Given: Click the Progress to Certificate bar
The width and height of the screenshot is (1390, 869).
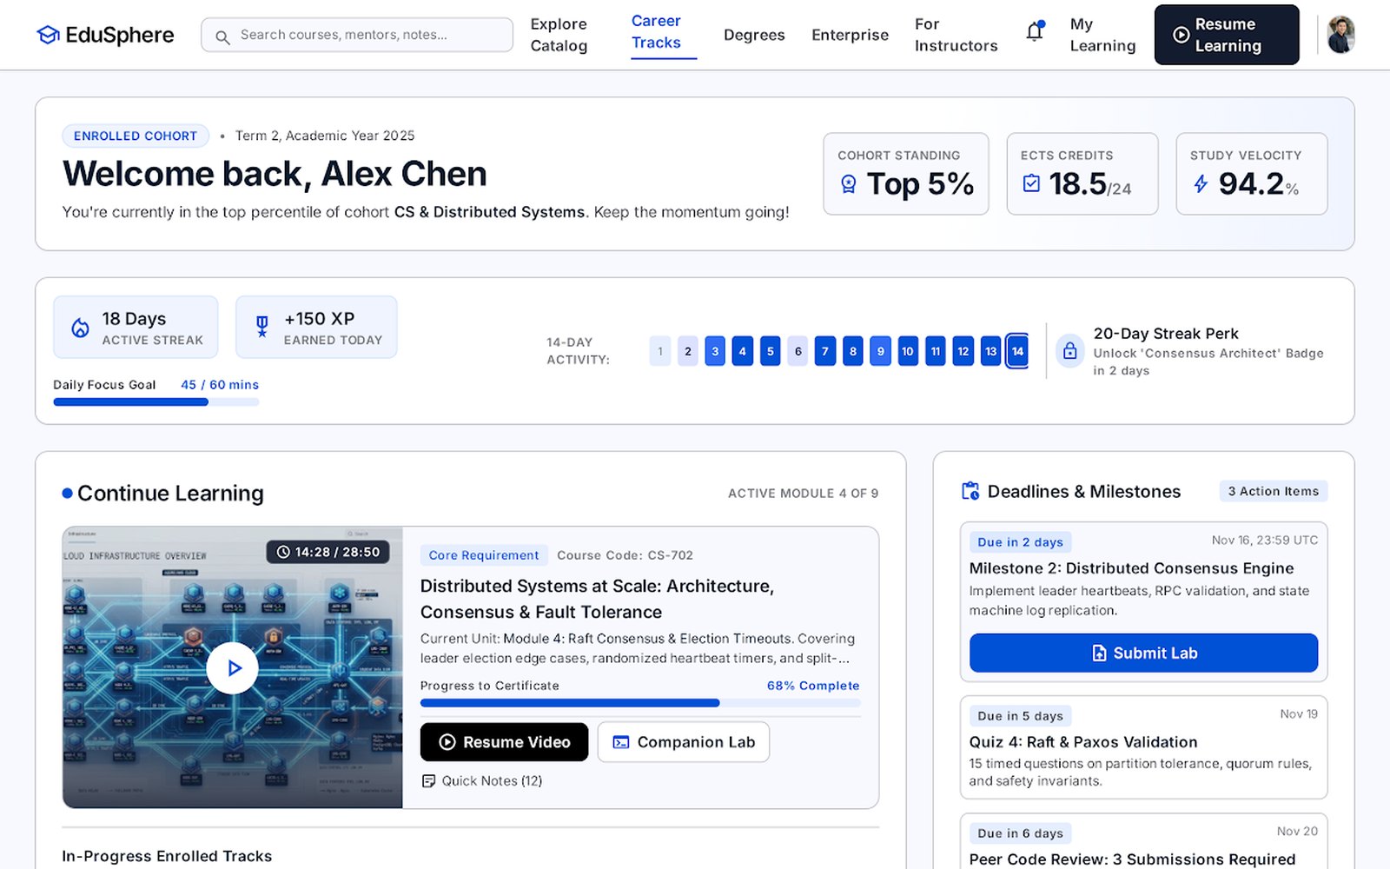Looking at the screenshot, I should [640, 703].
